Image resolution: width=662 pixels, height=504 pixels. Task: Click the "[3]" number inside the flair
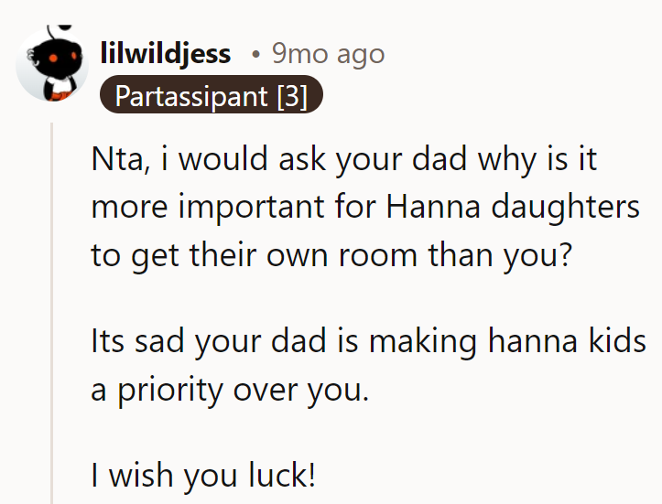(292, 96)
